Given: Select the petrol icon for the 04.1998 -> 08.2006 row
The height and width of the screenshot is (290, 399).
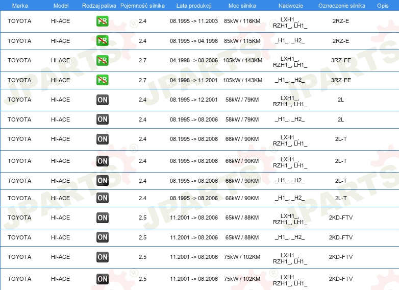Looking at the screenshot, I should coord(103,60).
